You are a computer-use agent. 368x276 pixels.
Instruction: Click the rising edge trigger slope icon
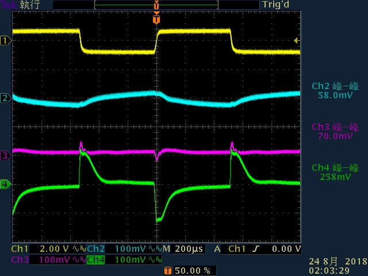(x=255, y=249)
